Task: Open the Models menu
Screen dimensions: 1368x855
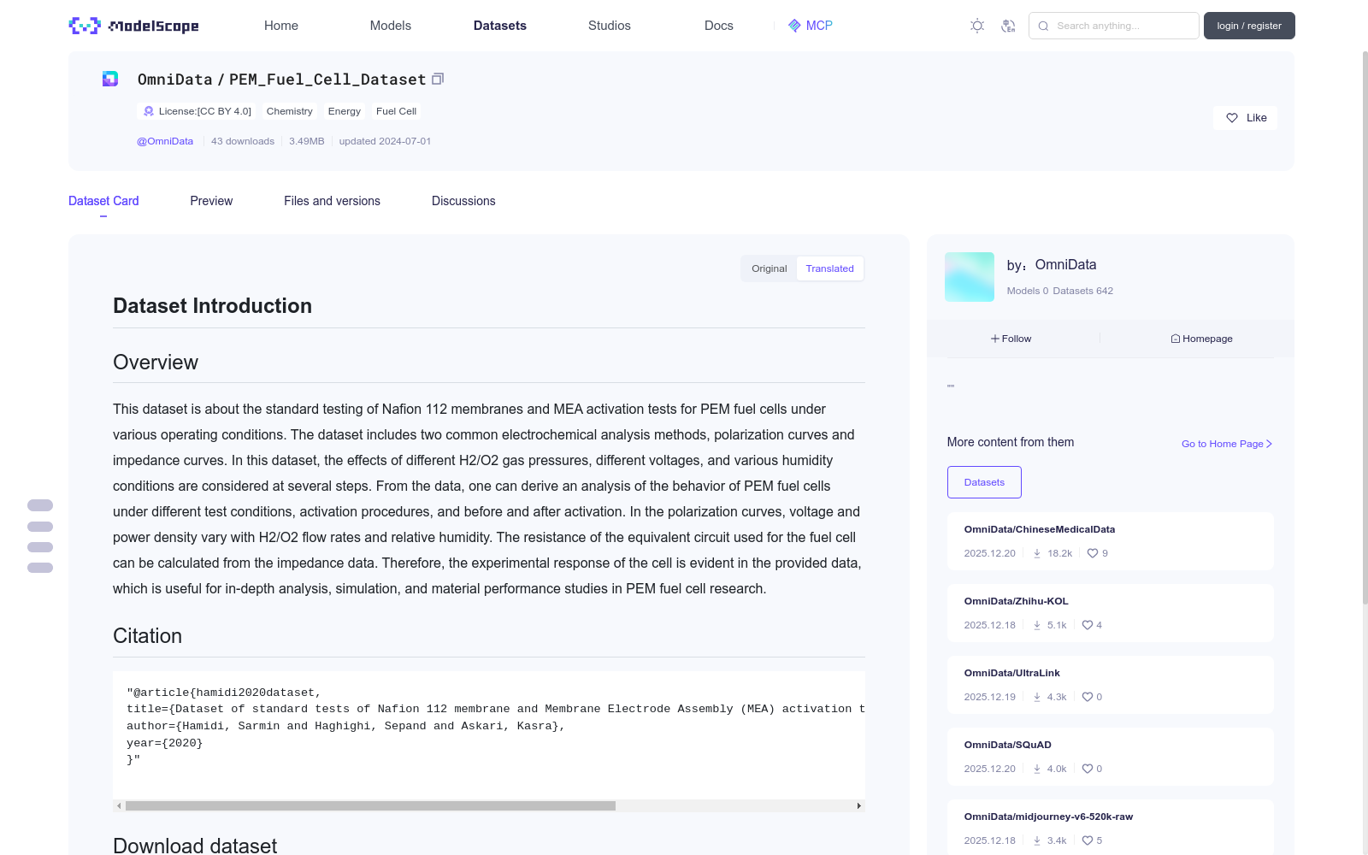Action: tap(391, 26)
